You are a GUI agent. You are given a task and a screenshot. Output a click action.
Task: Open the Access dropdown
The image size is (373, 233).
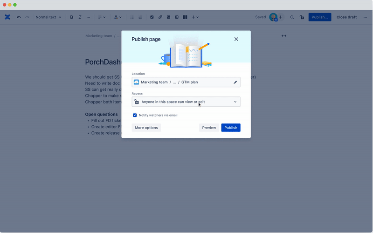(x=186, y=102)
